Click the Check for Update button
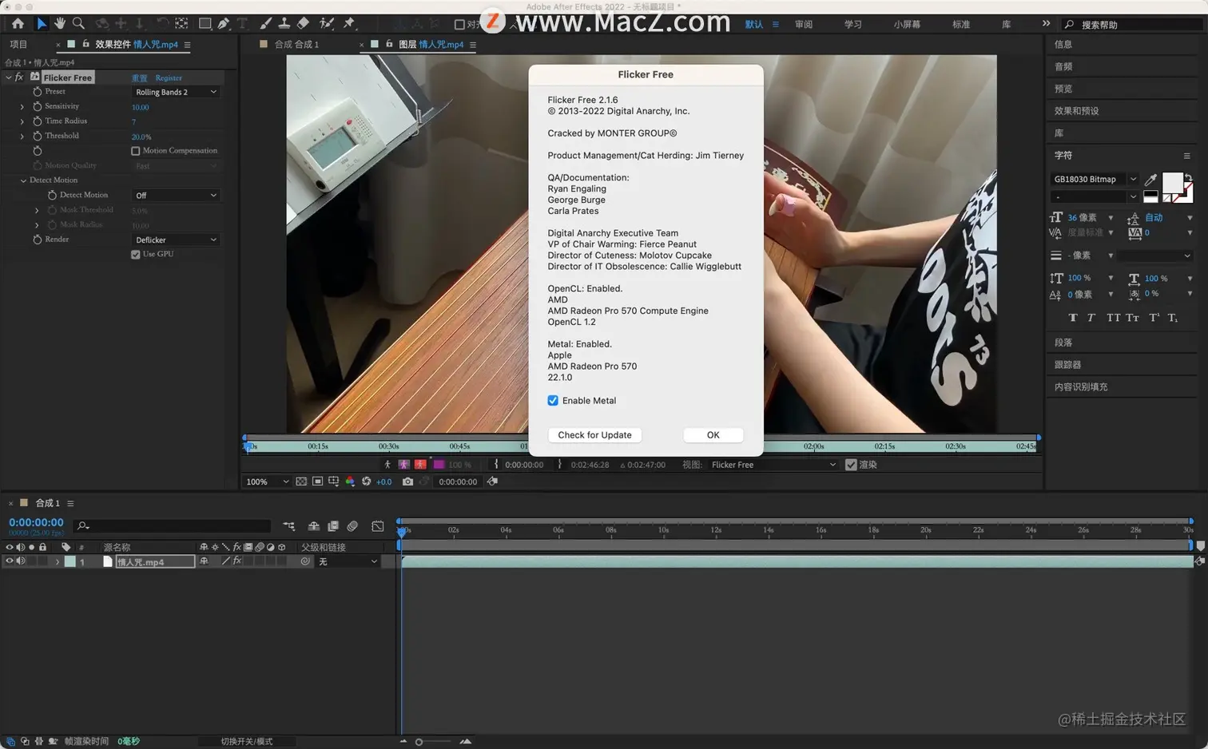The height and width of the screenshot is (749, 1208). click(594, 435)
